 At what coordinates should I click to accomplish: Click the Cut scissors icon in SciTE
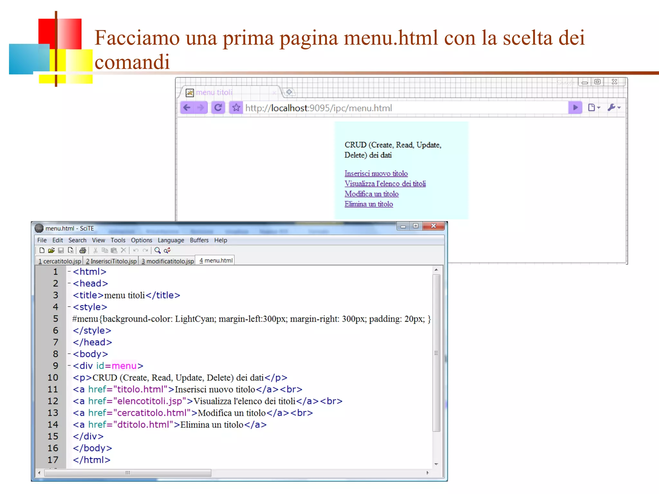[x=95, y=250]
